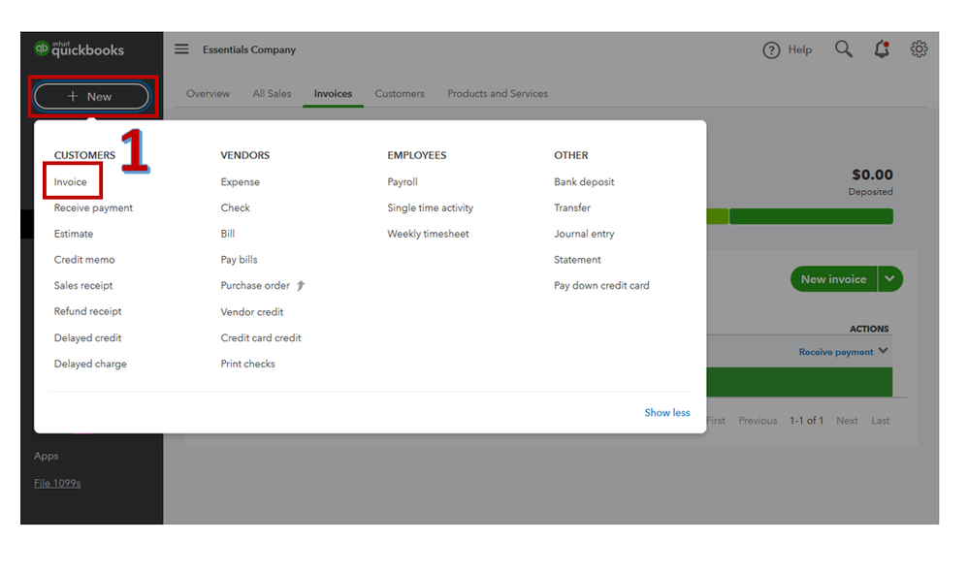Switch to the Overview tab
This screenshot has width=968, height=572.
coord(208,94)
